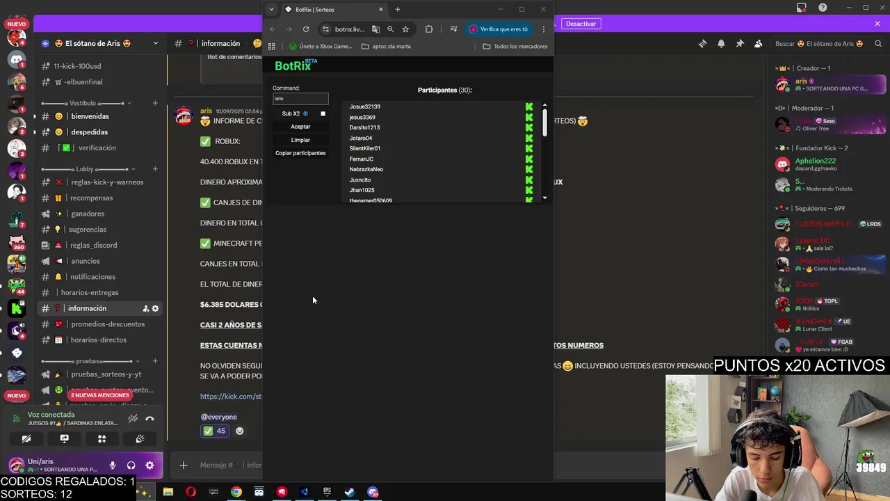Share your screen in Discord
Viewport: 890px width, 501px height.
pyautogui.click(x=64, y=439)
